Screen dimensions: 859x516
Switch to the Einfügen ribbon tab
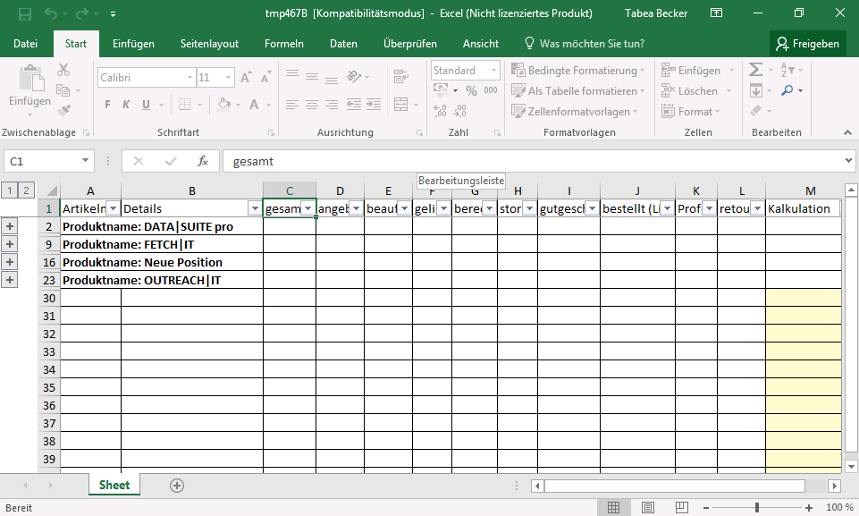click(133, 44)
